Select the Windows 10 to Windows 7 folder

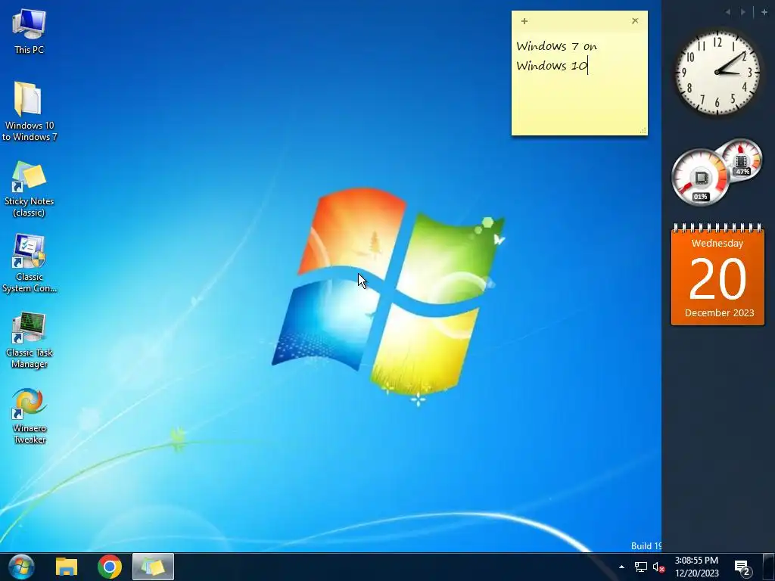(x=29, y=112)
